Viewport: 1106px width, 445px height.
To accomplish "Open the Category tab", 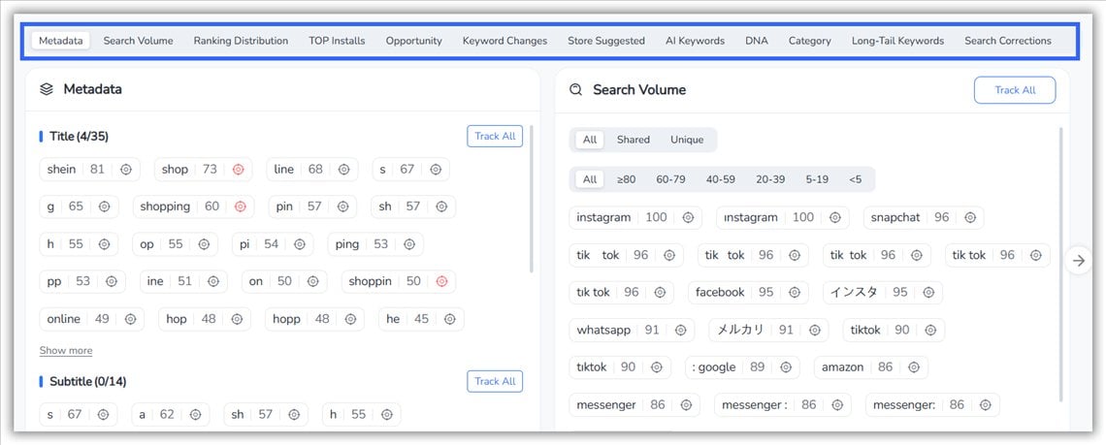I will [x=810, y=40].
